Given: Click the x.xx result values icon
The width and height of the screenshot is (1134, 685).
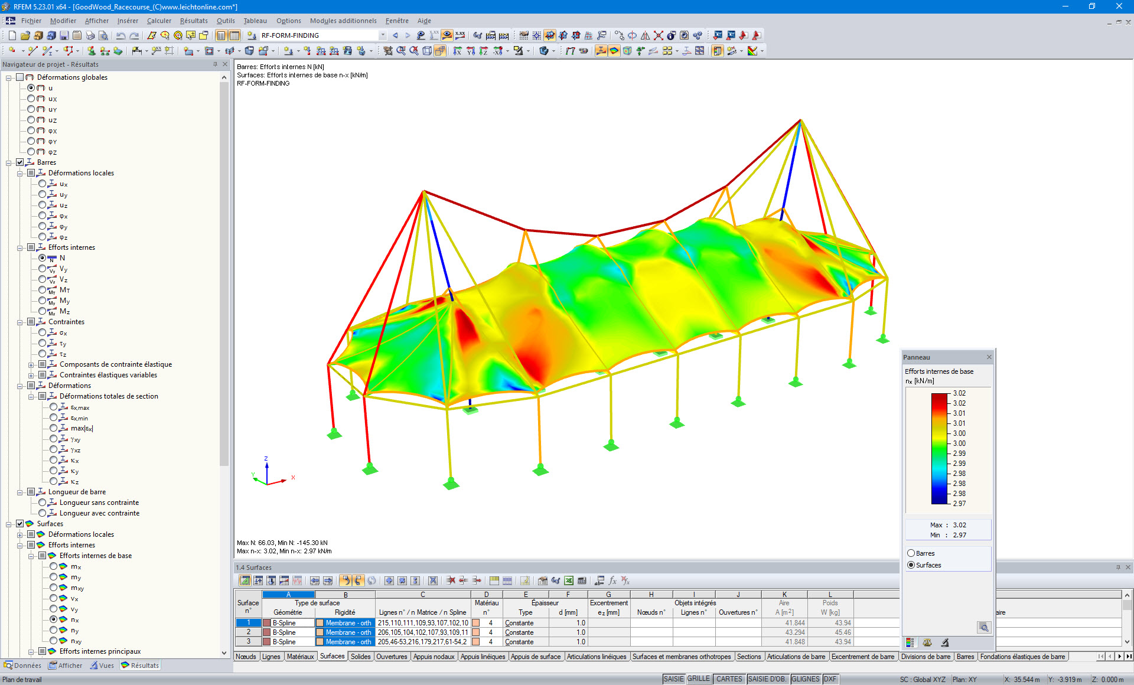Looking at the screenshot, I should coord(460,35).
